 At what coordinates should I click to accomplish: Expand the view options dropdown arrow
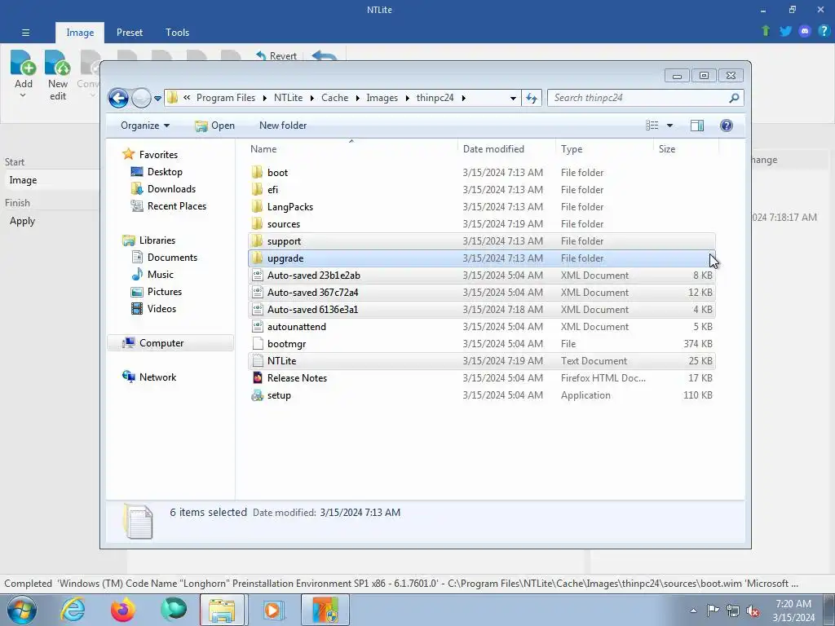[x=670, y=126]
